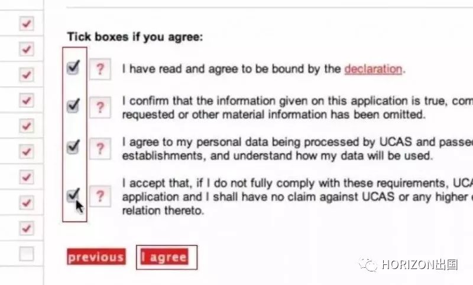The image size is (473, 285).
Task: Click the topmost red tick in left sidebar
Action: coord(27,24)
